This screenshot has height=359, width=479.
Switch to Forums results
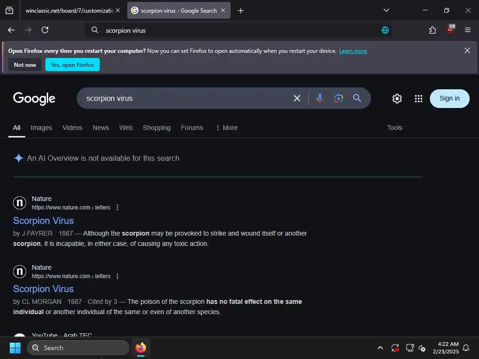point(192,128)
